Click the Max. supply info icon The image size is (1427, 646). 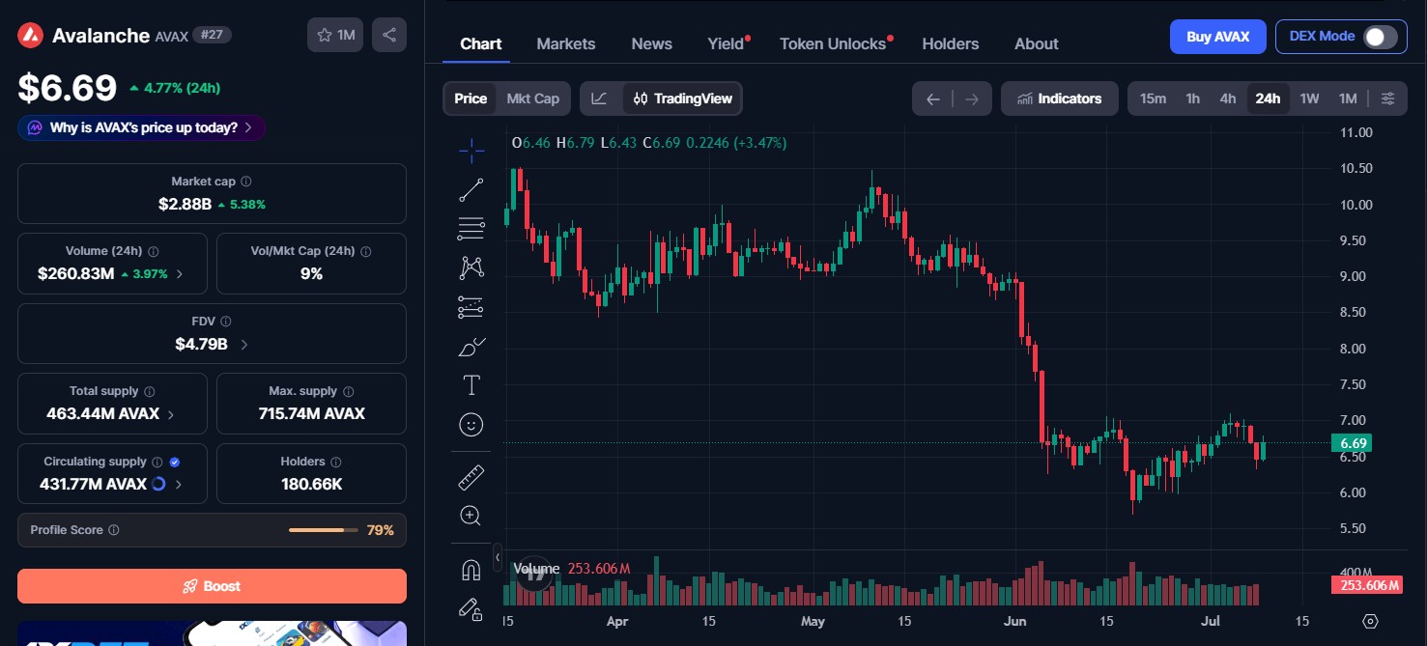[348, 391]
